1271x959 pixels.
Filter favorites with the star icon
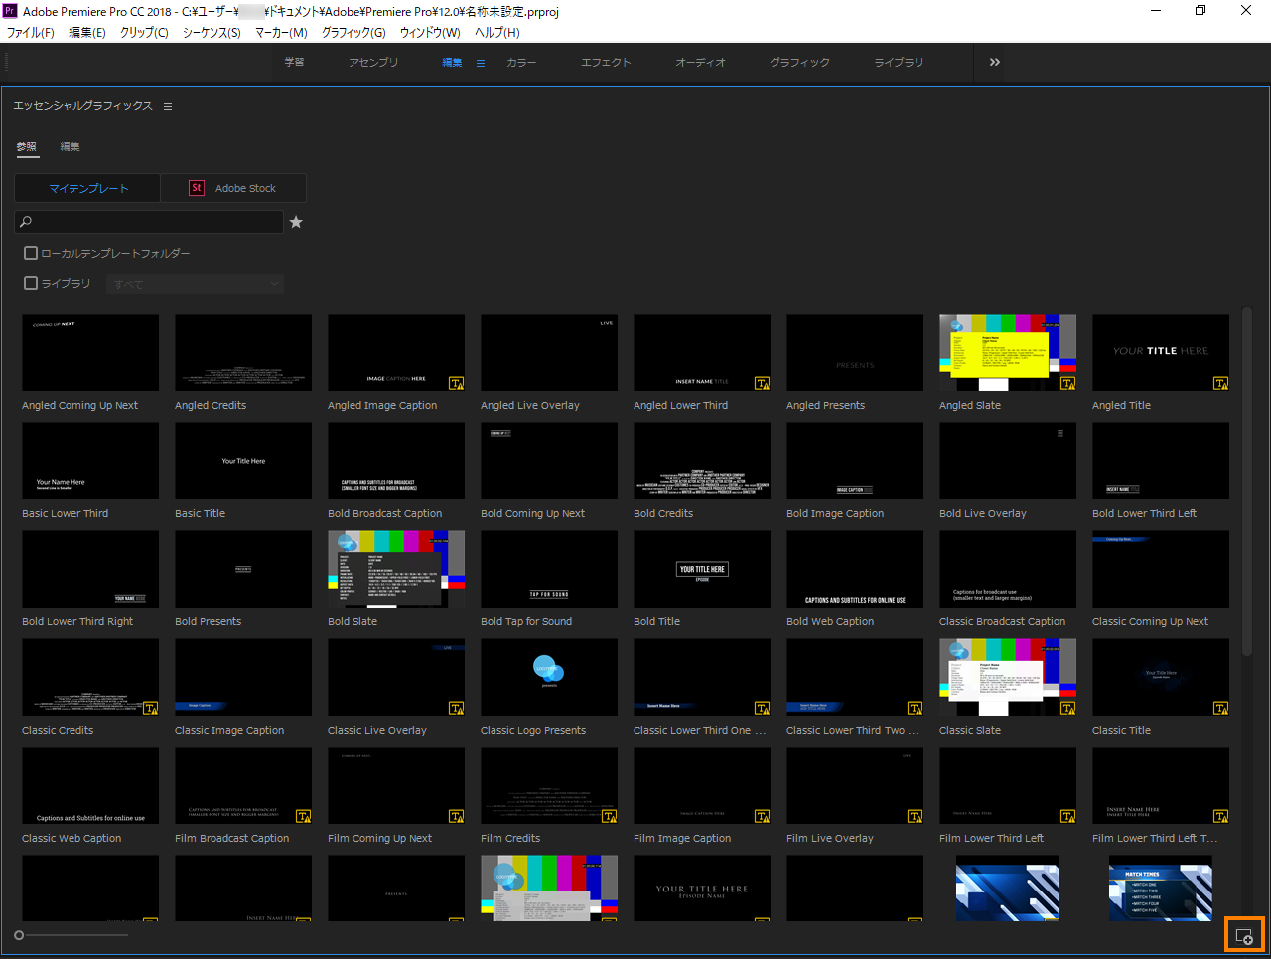296,222
